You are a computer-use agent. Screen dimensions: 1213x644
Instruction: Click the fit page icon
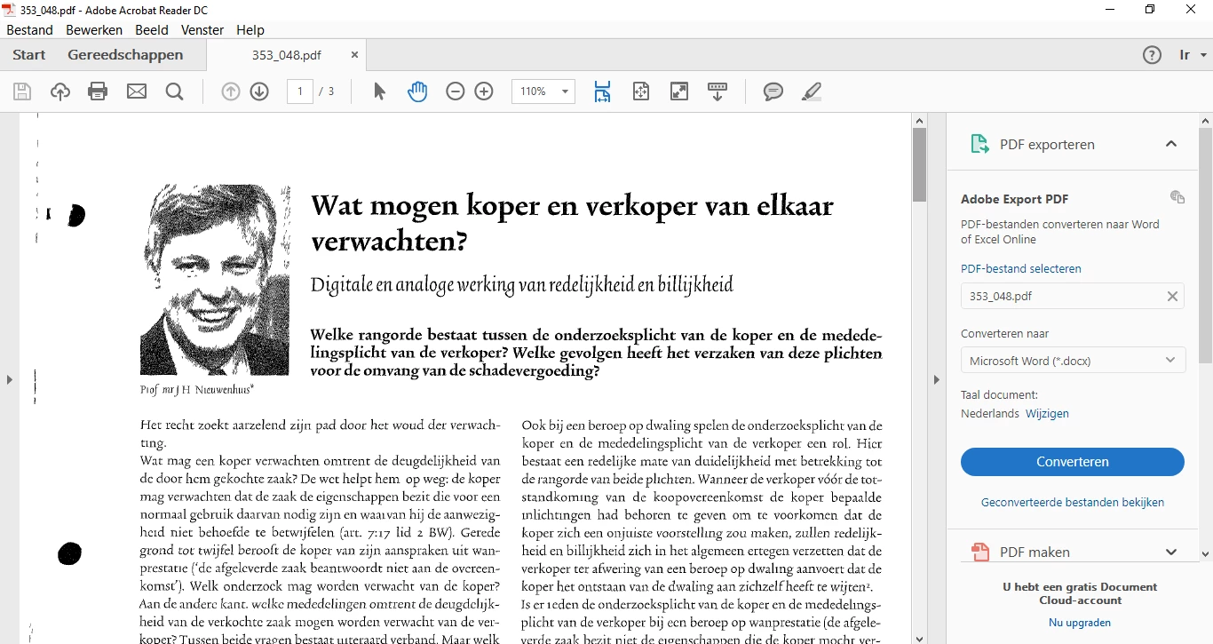pos(641,91)
